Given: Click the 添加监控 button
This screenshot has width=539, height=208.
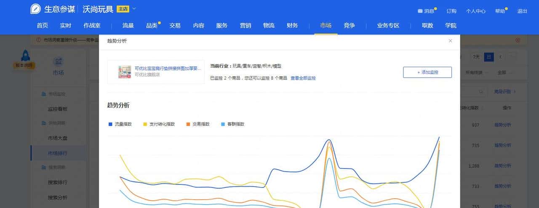Looking at the screenshot, I should pos(427,72).
